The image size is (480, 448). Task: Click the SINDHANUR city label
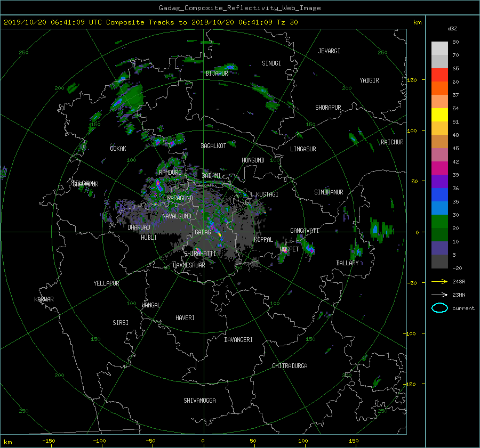point(329,192)
